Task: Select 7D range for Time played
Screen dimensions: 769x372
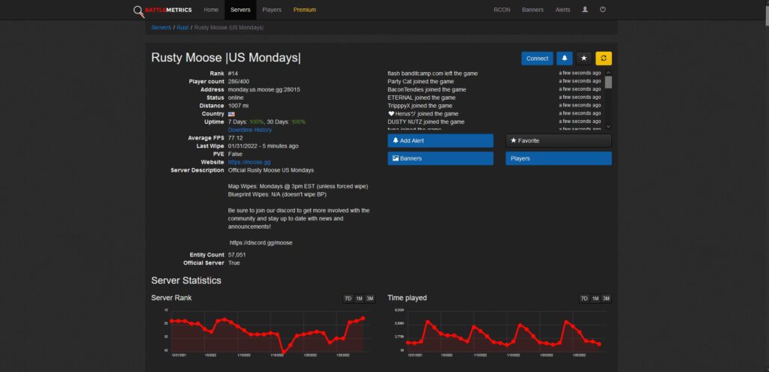Action: [x=584, y=298]
